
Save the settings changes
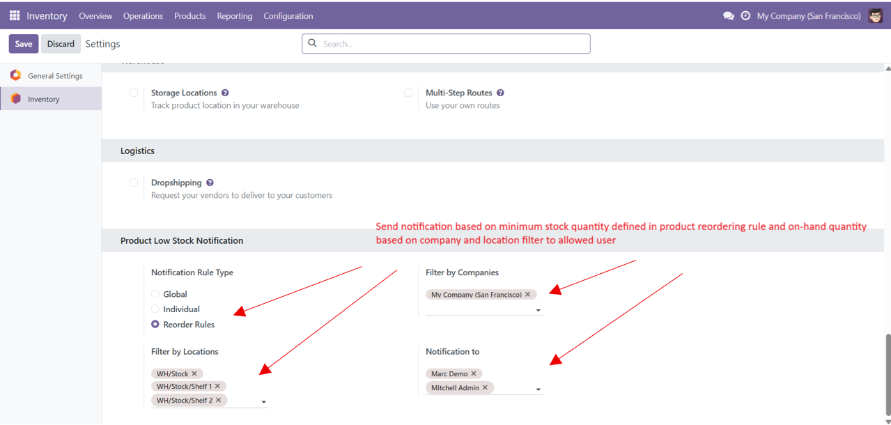pyautogui.click(x=24, y=44)
